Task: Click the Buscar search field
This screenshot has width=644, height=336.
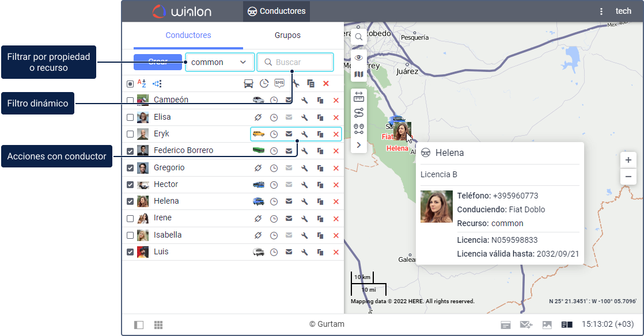Action: pos(295,62)
